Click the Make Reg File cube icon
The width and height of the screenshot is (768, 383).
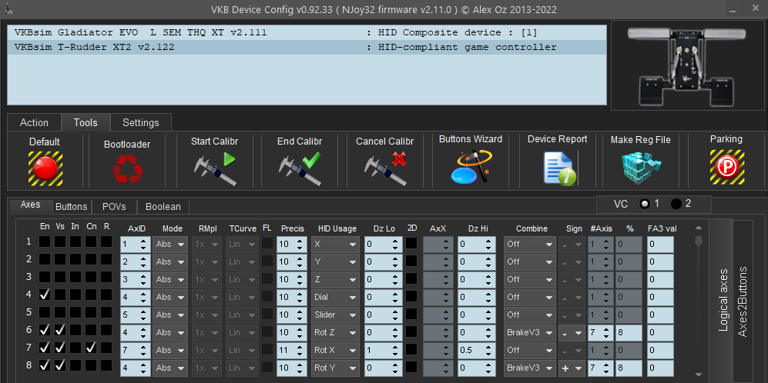[x=641, y=168]
